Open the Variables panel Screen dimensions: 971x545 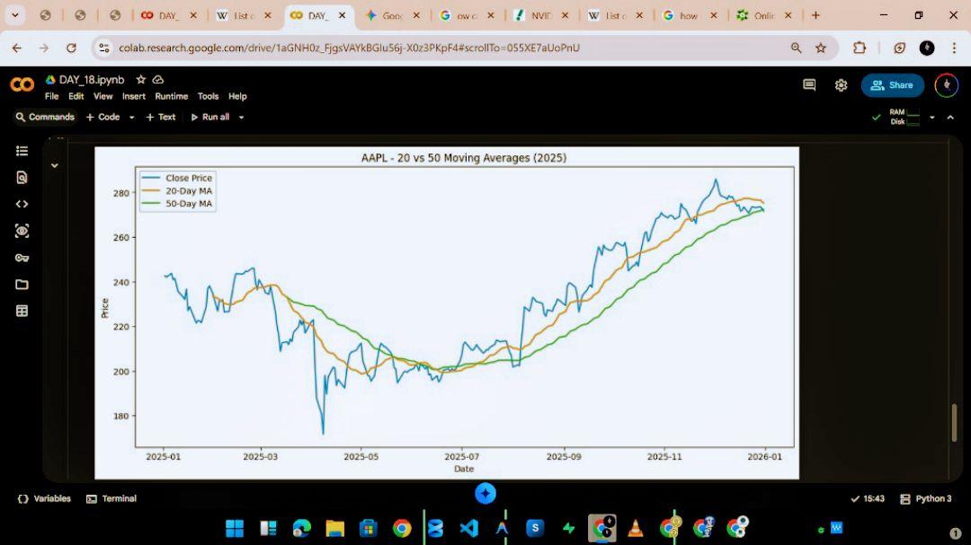[44, 498]
